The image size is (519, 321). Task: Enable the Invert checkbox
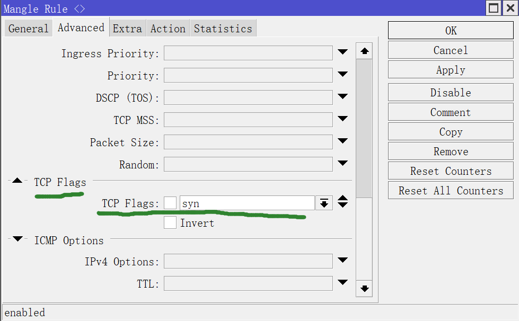pyautogui.click(x=170, y=223)
